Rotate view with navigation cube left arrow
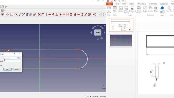 [91, 33]
